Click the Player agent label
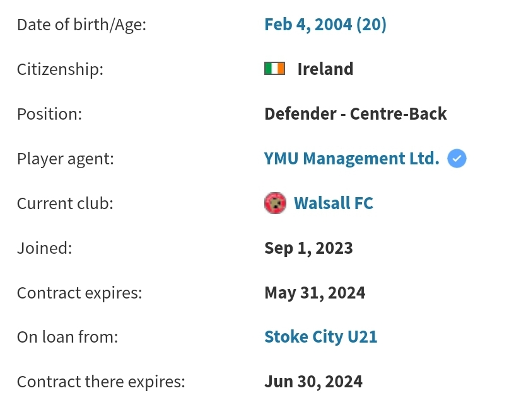The height and width of the screenshot is (410, 526). click(66, 159)
